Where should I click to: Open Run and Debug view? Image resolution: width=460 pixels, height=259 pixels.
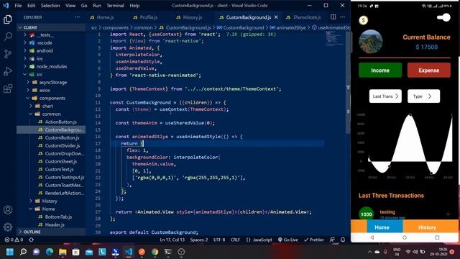point(8,71)
